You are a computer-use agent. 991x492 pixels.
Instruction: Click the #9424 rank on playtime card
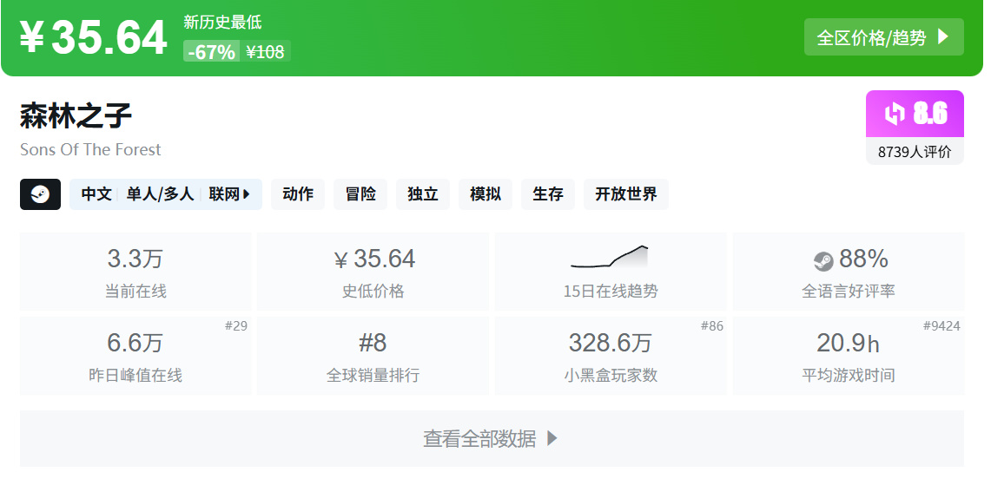(x=941, y=326)
